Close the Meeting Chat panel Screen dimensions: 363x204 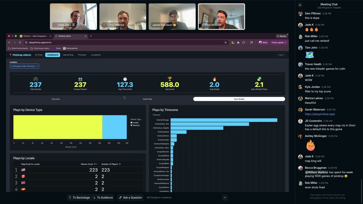(x=300, y=5)
